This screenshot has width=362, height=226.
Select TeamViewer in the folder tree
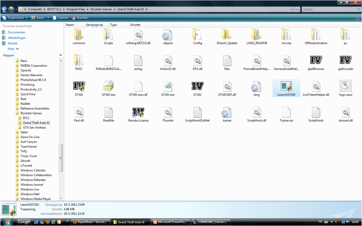click(x=29, y=147)
